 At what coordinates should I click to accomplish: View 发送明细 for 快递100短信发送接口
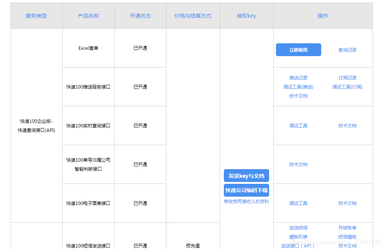[298, 228]
